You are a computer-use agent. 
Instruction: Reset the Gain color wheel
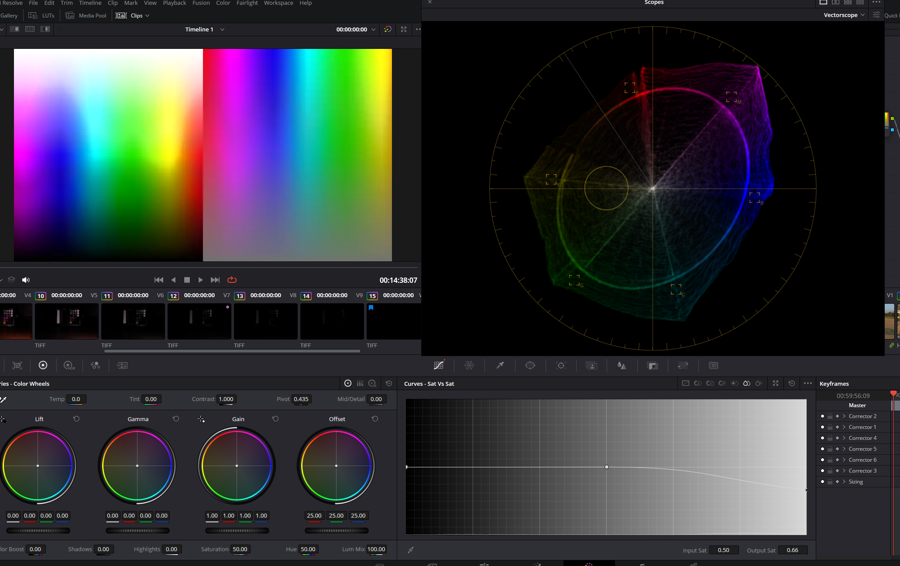pos(276,418)
